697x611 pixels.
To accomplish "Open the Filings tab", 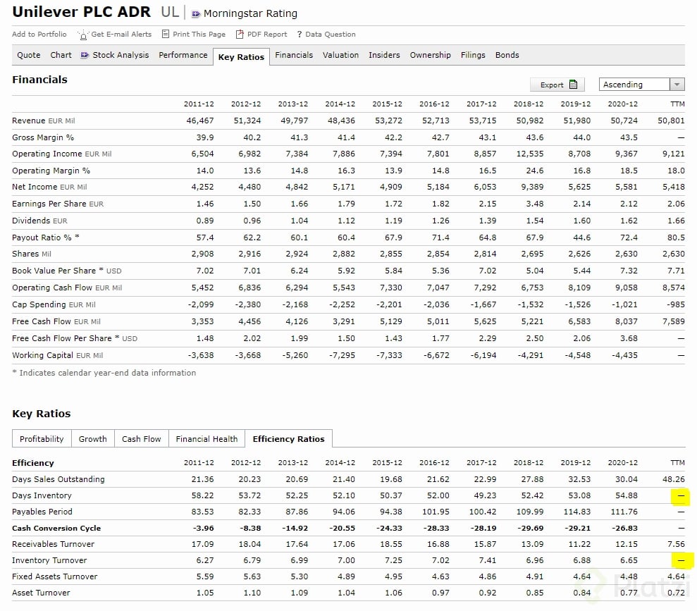I will point(473,55).
